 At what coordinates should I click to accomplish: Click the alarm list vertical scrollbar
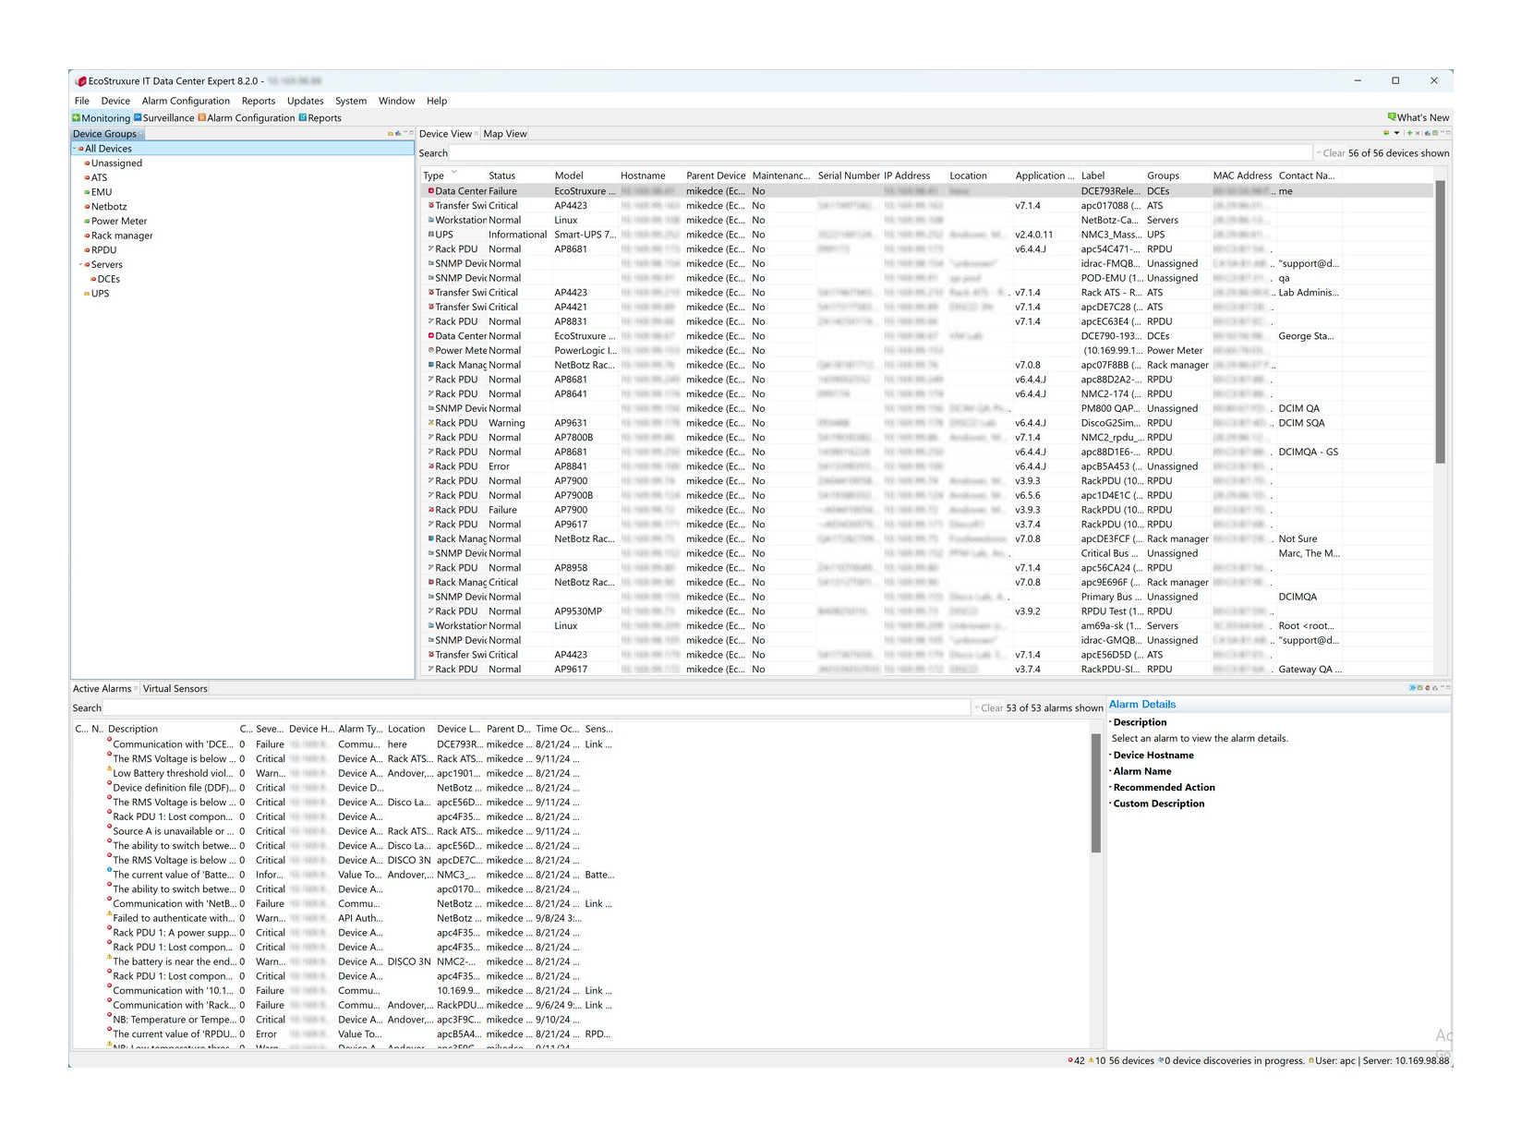pos(1096,792)
